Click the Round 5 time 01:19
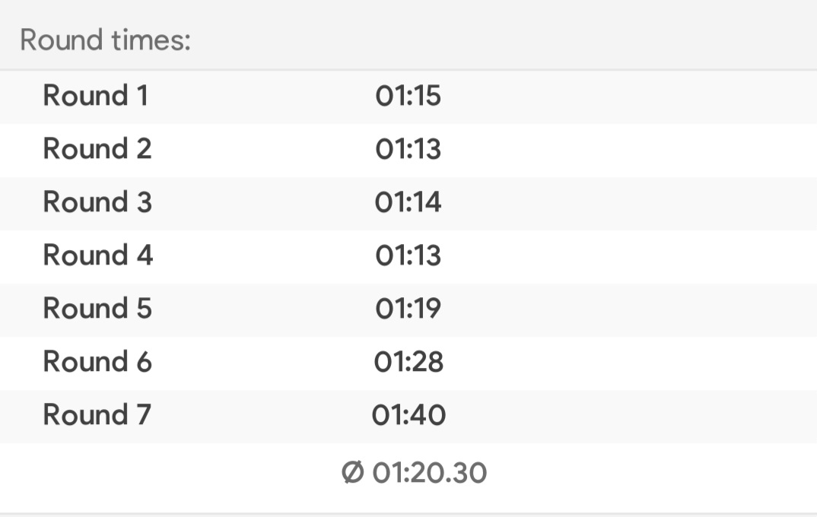Screen dimensions: 817x517 (x=408, y=308)
